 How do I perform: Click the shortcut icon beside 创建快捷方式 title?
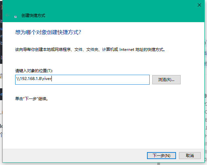tap(15, 17)
